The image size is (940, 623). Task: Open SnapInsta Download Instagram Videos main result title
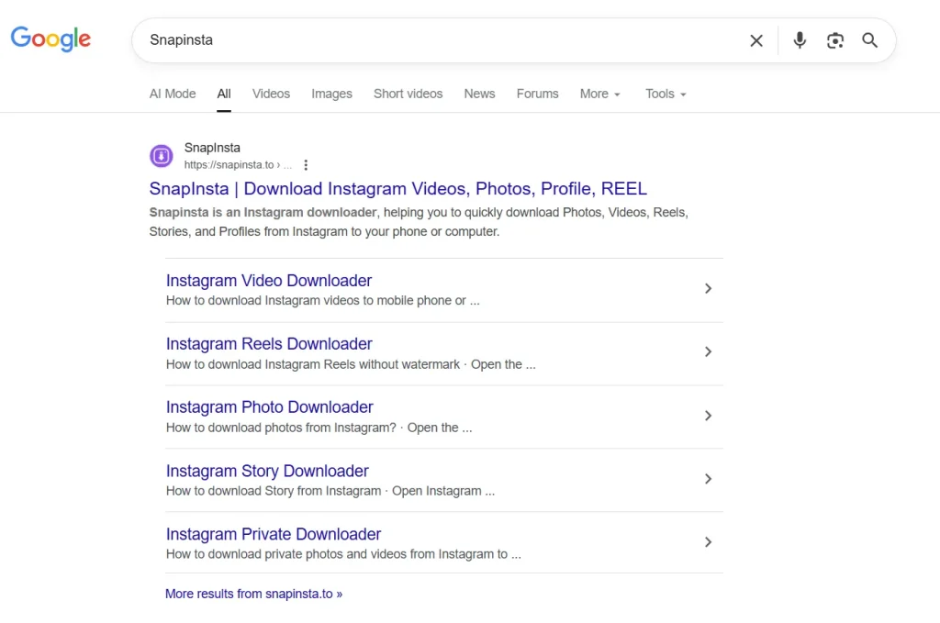tap(398, 189)
